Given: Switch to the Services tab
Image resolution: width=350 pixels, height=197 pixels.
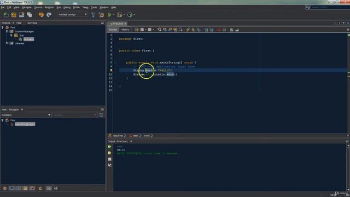Looking at the screenshot, I should pos(32,23).
